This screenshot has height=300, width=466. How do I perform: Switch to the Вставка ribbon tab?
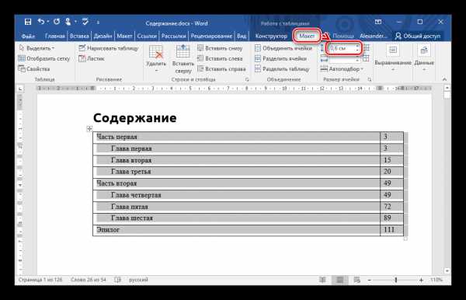point(79,36)
